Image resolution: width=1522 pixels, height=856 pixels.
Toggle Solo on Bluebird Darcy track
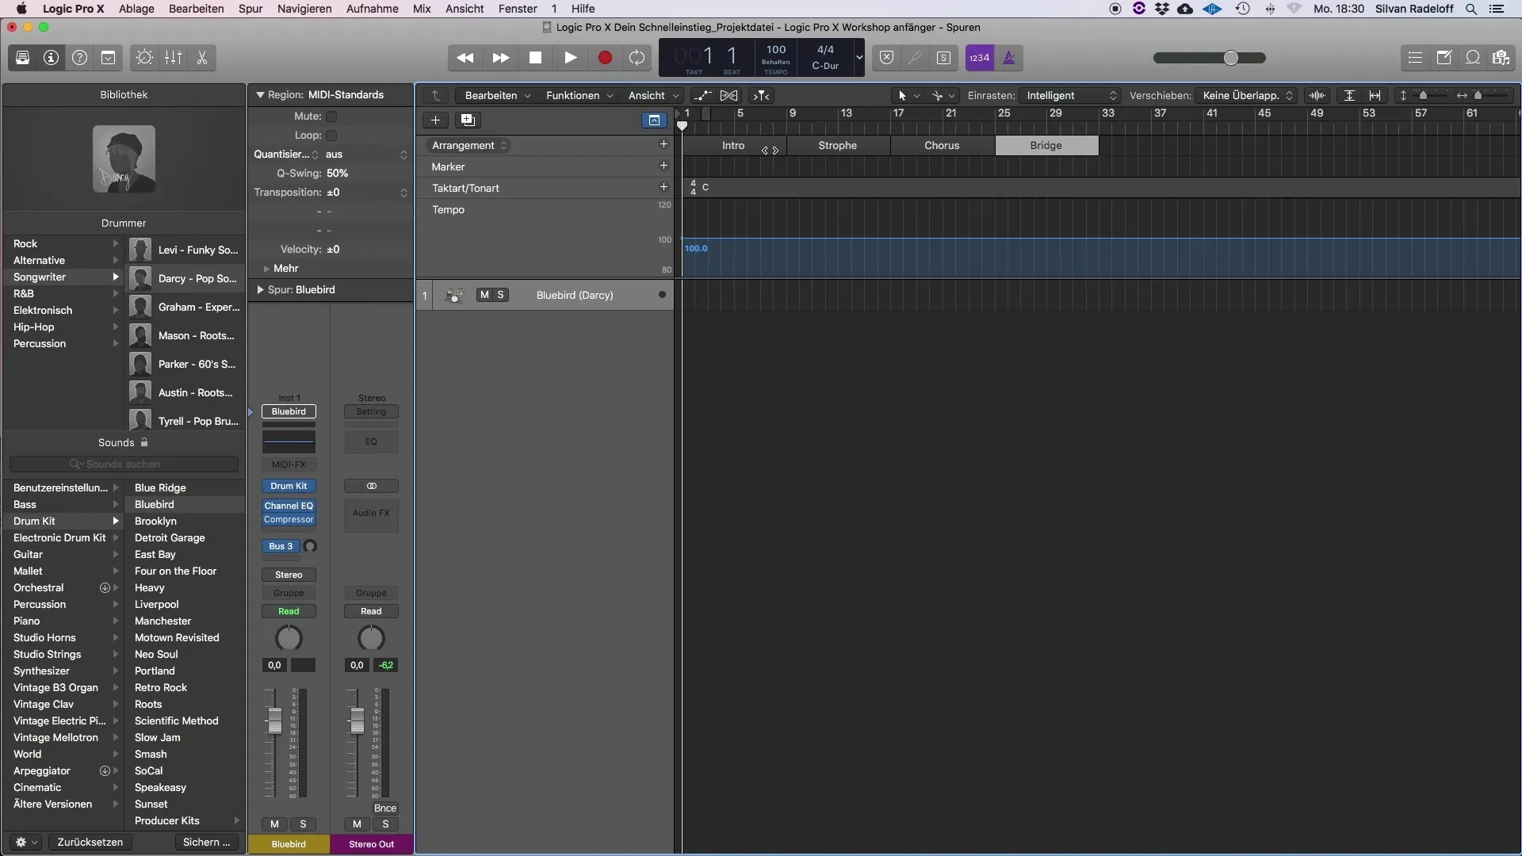click(499, 295)
